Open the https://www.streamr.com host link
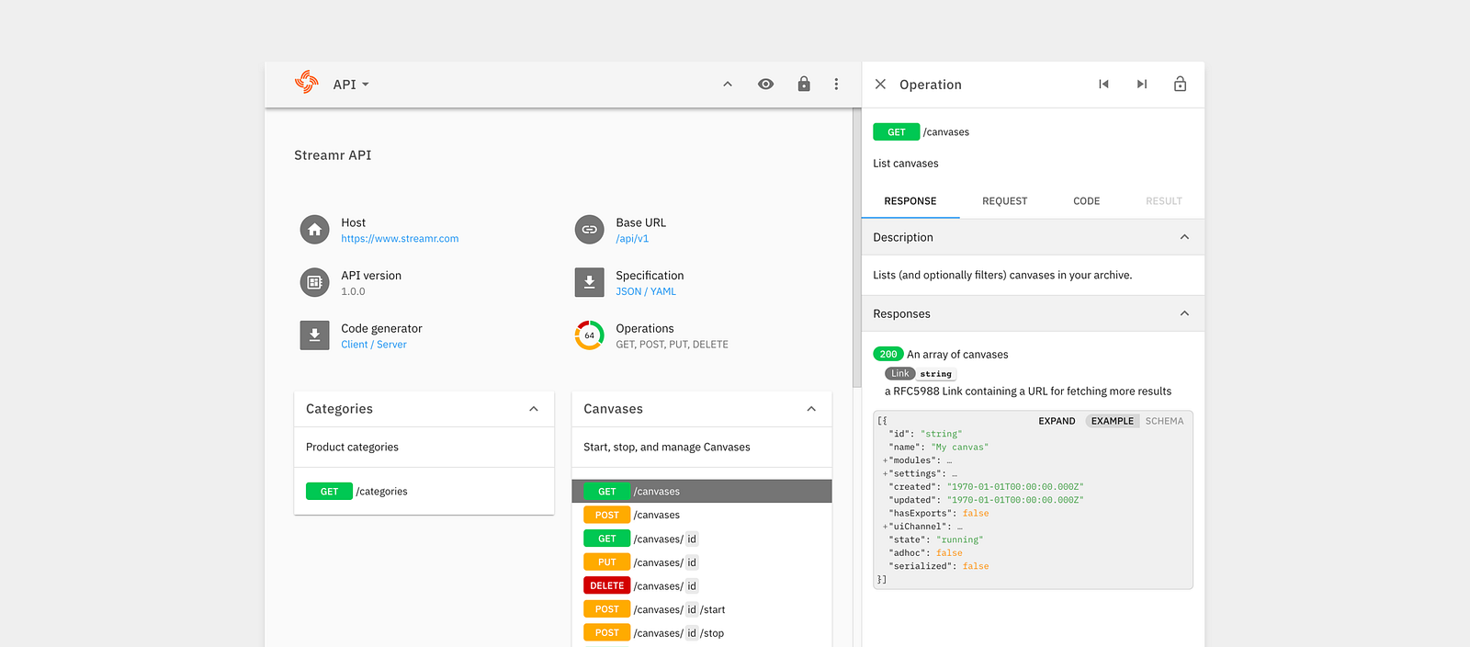Viewport: 1470px width, 647px height. pyautogui.click(x=400, y=239)
